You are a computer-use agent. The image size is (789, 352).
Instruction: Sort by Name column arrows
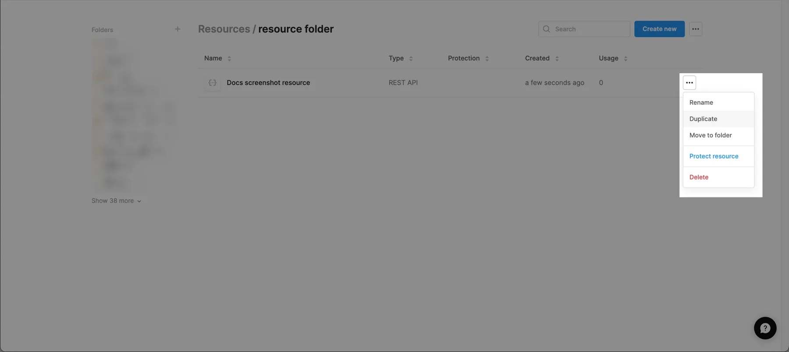coord(229,58)
